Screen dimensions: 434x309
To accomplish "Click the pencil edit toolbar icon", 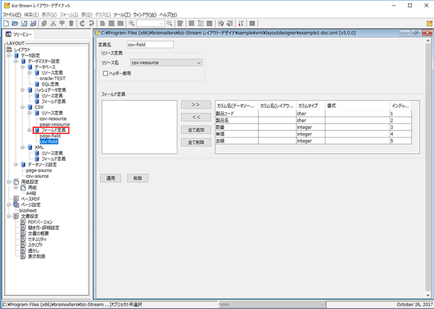I will 180,23.
